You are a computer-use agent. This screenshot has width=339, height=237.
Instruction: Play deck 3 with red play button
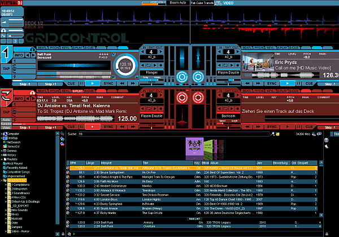(x=93, y=127)
